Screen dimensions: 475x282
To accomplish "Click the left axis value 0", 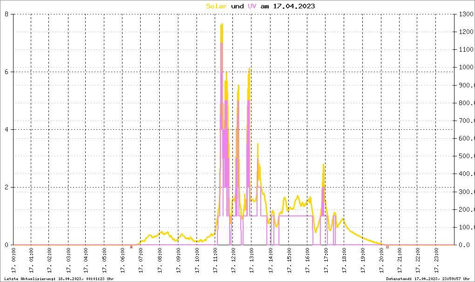I will click(7, 245).
